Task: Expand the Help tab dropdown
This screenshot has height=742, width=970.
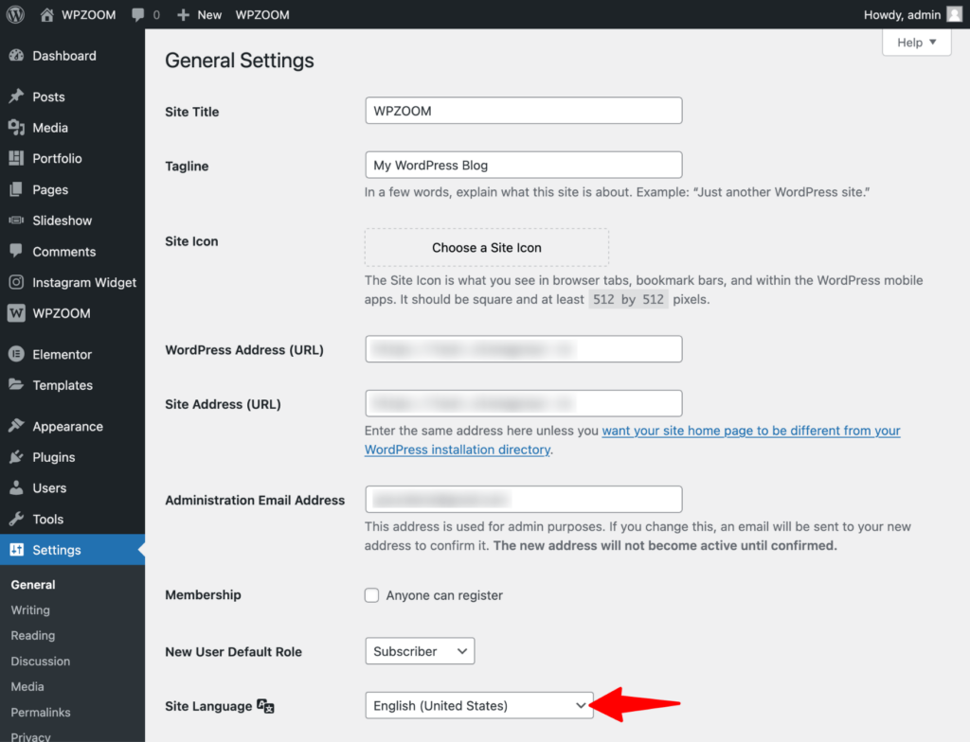Action: click(916, 43)
